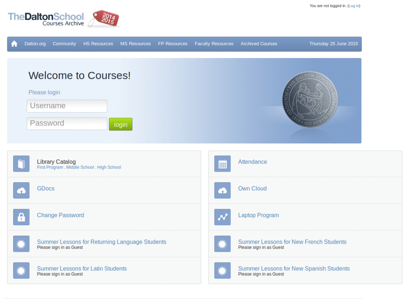Click the Log in link at top right
407x305 pixels.
pyautogui.click(x=354, y=6)
